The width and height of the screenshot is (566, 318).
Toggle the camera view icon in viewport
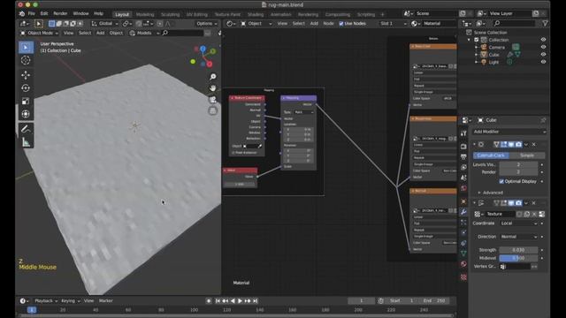213,99
